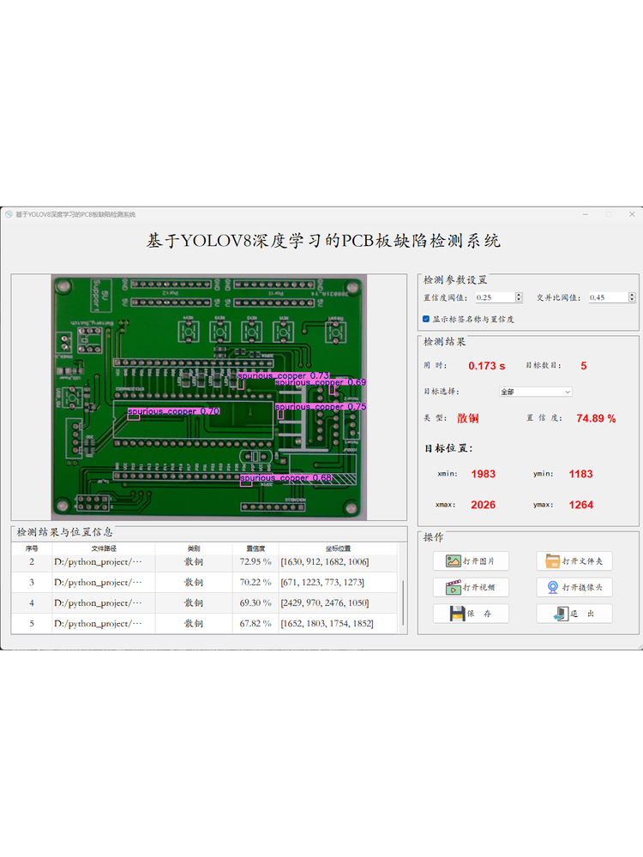Increase the confidence threshold 0.25 with up arrow
This screenshot has height=857, width=643.
(x=519, y=295)
